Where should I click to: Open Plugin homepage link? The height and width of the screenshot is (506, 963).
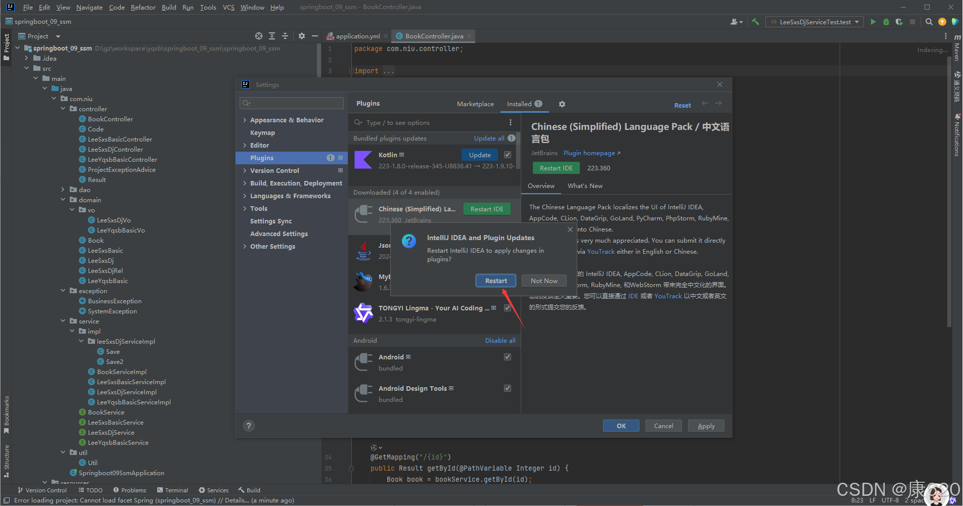(591, 153)
